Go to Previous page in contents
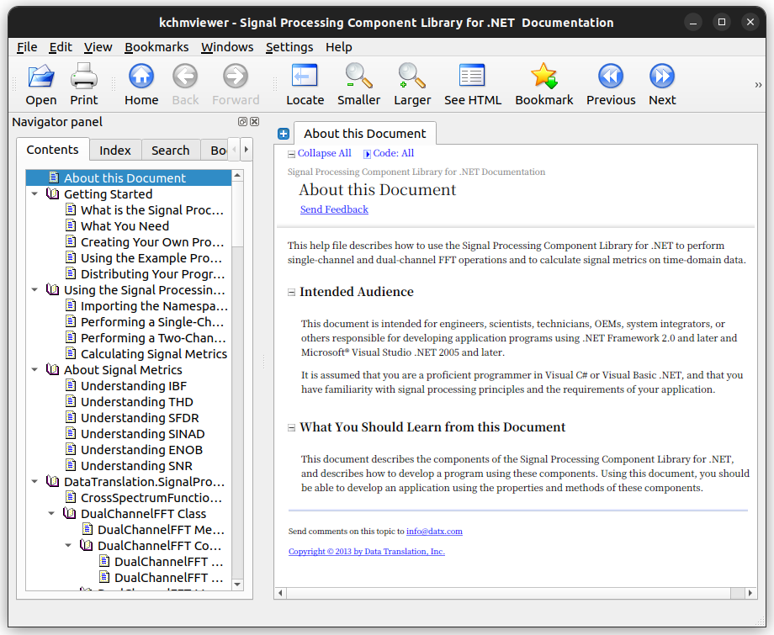 coord(611,85)
